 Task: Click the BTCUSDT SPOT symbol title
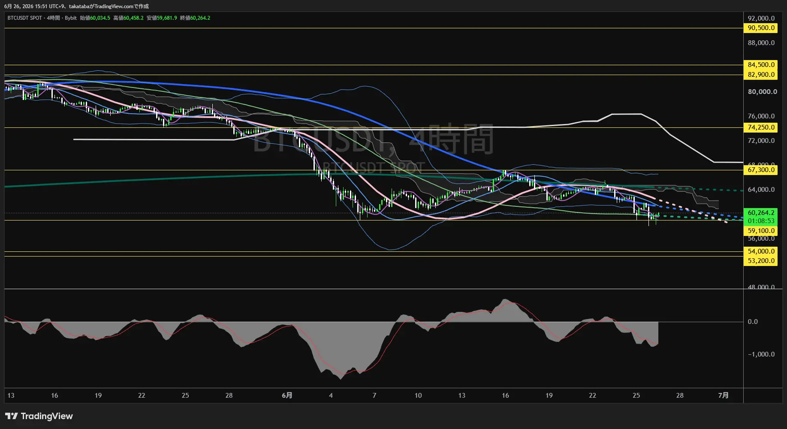25,18
